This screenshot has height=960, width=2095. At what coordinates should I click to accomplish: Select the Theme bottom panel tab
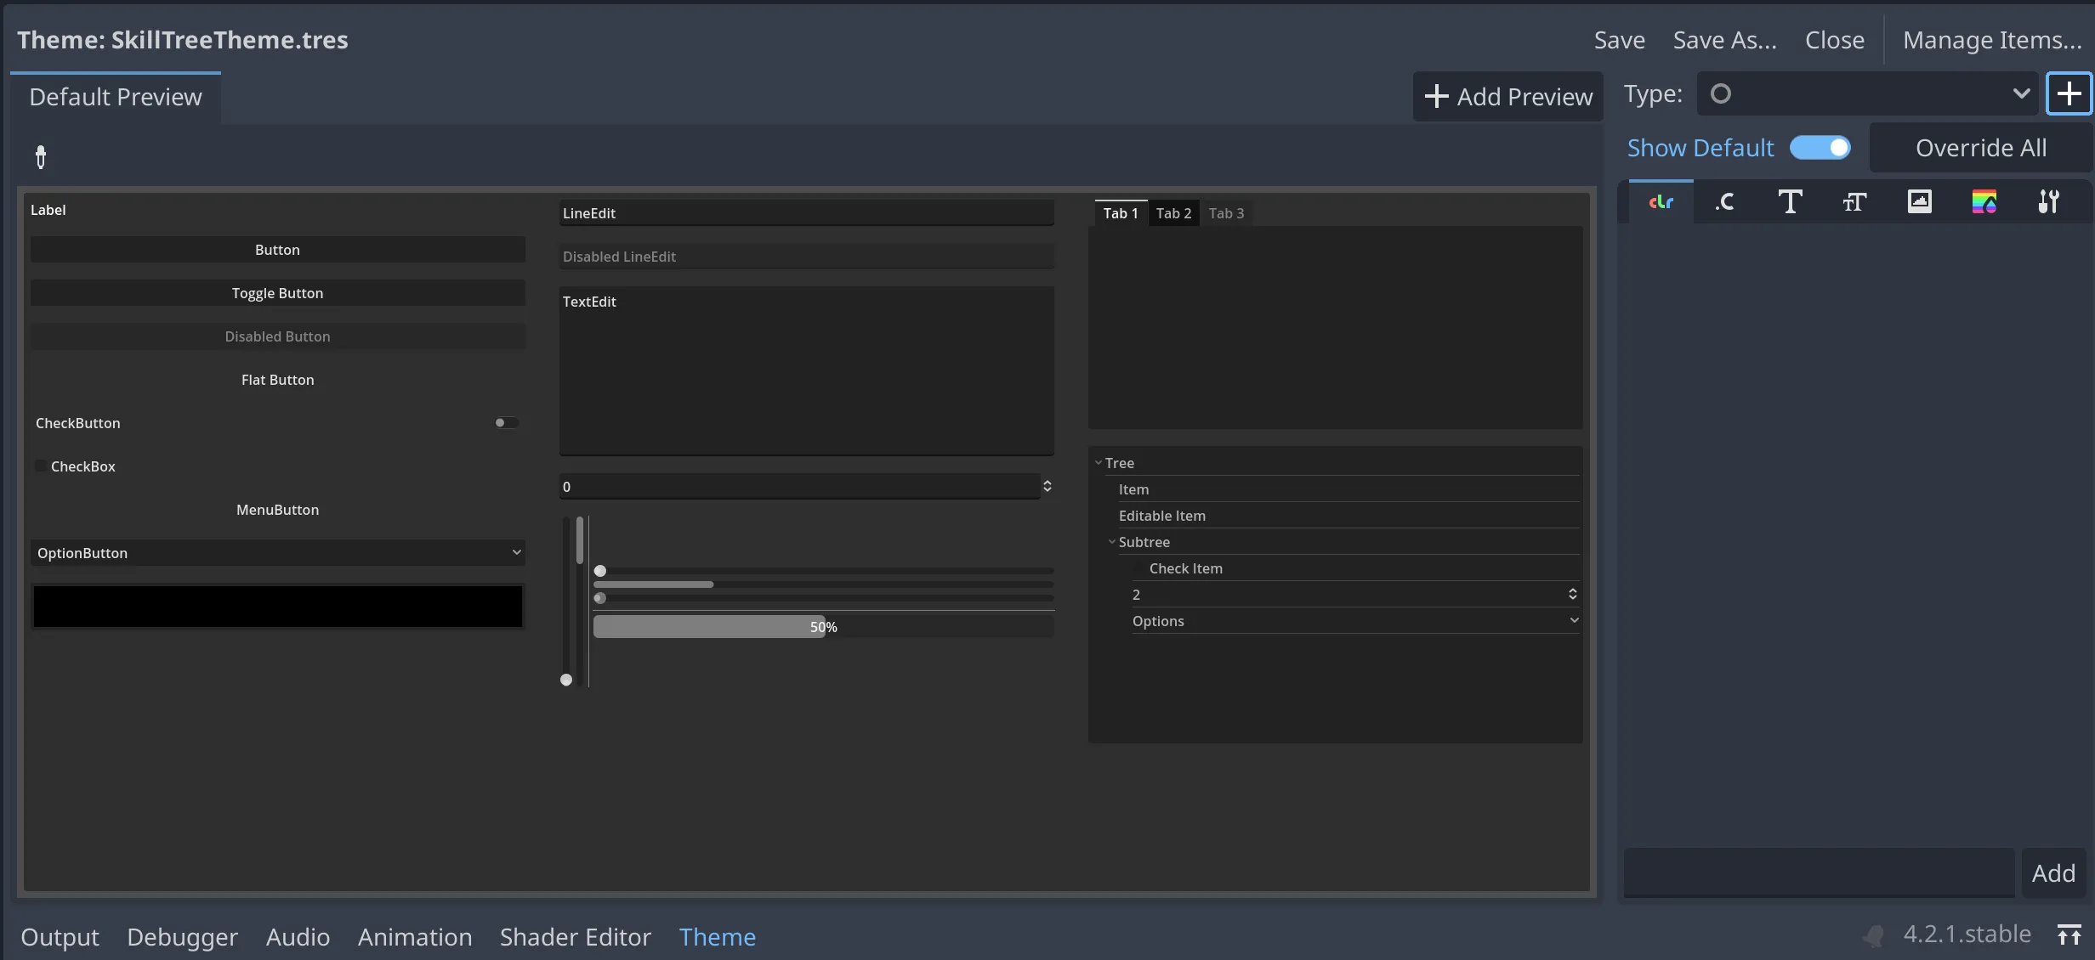(717, 936)
